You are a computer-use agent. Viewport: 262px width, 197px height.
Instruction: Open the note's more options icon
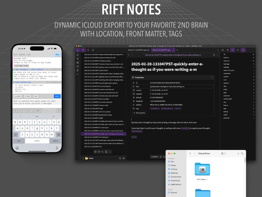click(x=217, y=55)
